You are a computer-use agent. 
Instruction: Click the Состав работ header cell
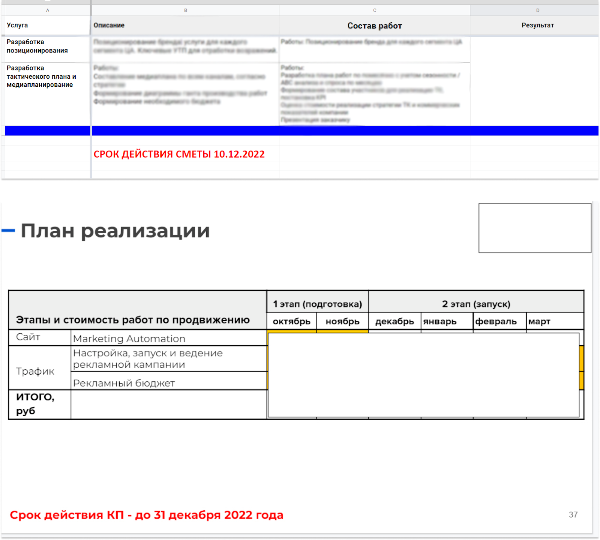374,26
